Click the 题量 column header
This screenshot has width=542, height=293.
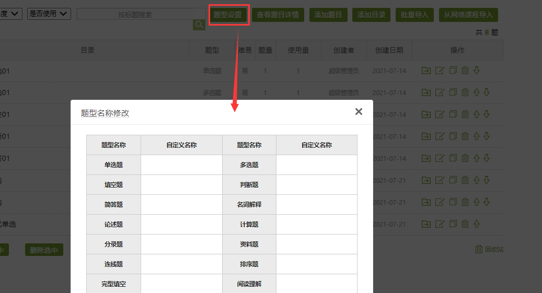click(x=266, y=51)
